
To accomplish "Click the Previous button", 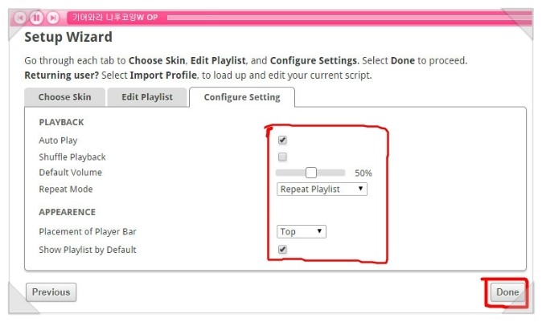I will point(51,292).
